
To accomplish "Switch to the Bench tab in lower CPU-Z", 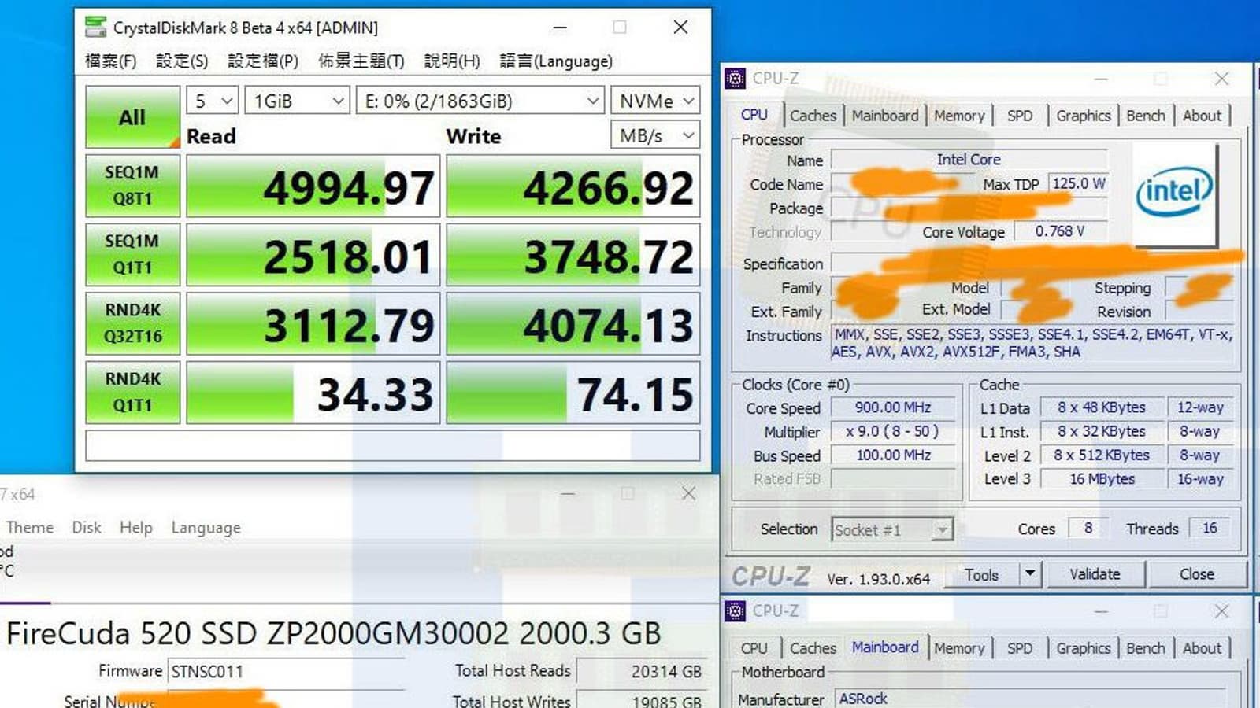I will 1146,648.
